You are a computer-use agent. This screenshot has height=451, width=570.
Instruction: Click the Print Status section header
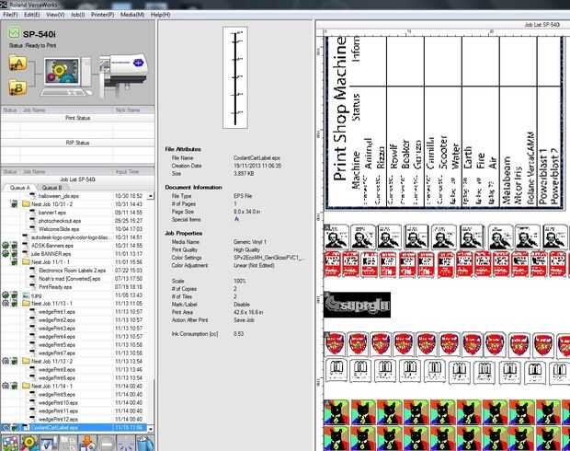(x=77, y=118)
